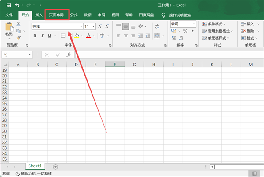The height and width of the screenshot is (177, 264).
Task: Click the Save icon in title bar
Action: pyautogui.click(x=8, y=5)
